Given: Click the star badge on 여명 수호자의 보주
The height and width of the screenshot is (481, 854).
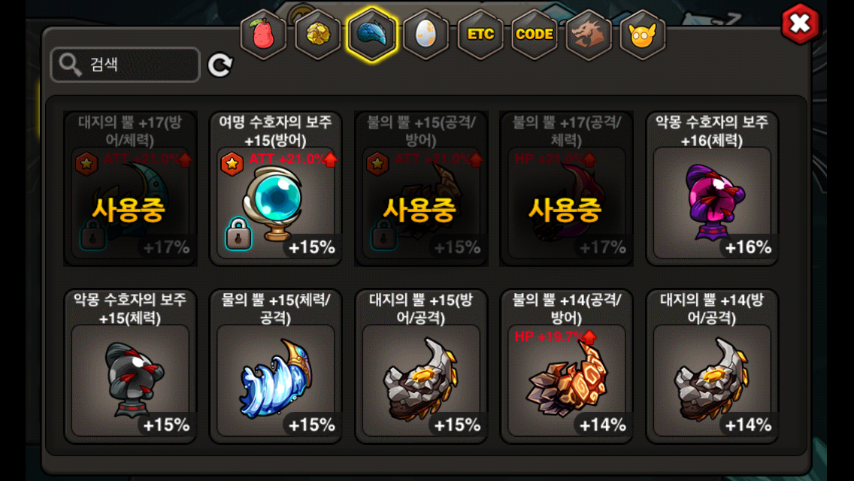Looking at the screenshot, I should click(232, 163).
